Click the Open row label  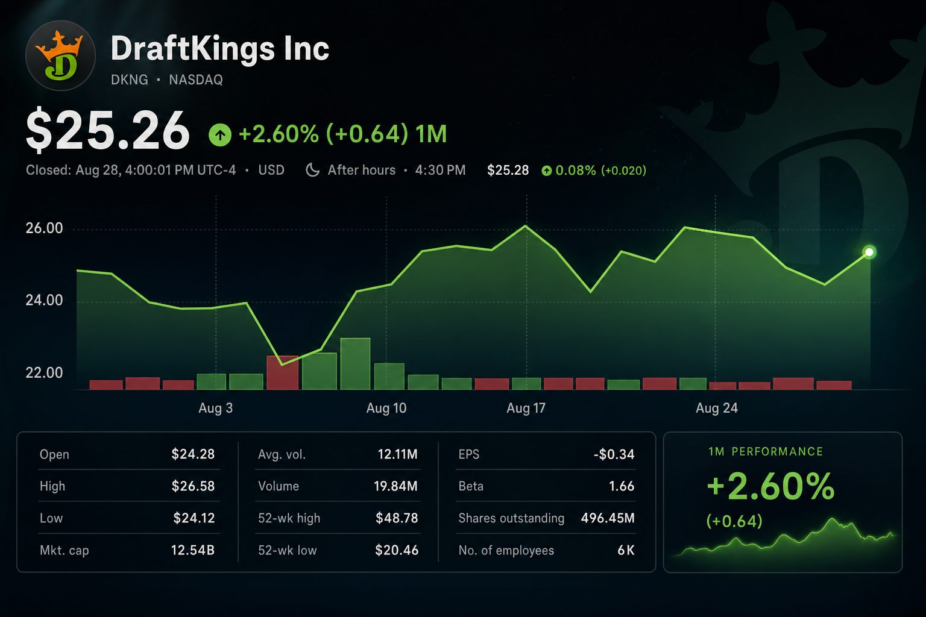click(54, 454)
